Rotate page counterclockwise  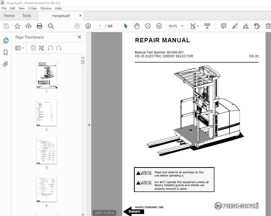click(50, 48)
